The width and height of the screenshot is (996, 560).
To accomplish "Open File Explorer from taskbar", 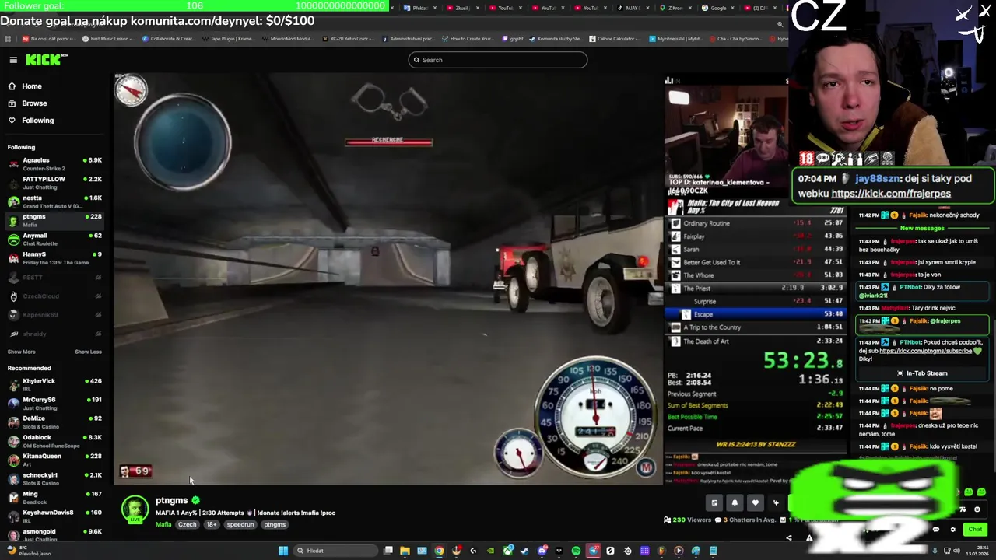I will point(405,551).
